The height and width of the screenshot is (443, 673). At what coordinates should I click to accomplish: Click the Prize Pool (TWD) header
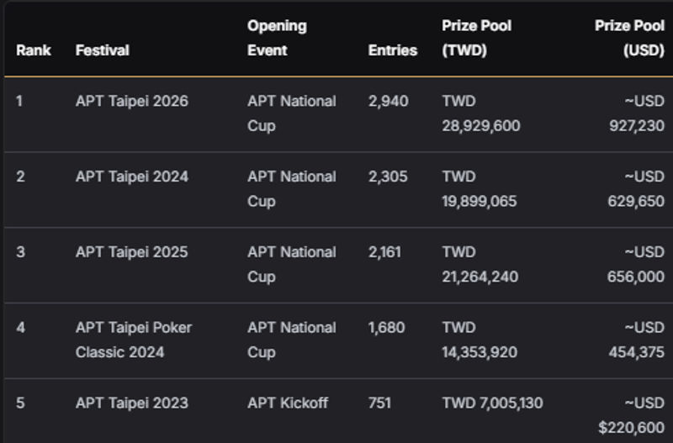coord(477,38)
